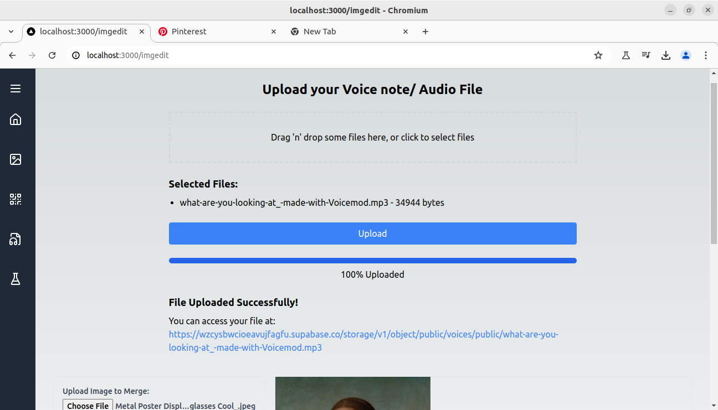The height and width of the screenshot is (410, 718).
Task: Close the Pinterest tab
Action: (274, 32)
